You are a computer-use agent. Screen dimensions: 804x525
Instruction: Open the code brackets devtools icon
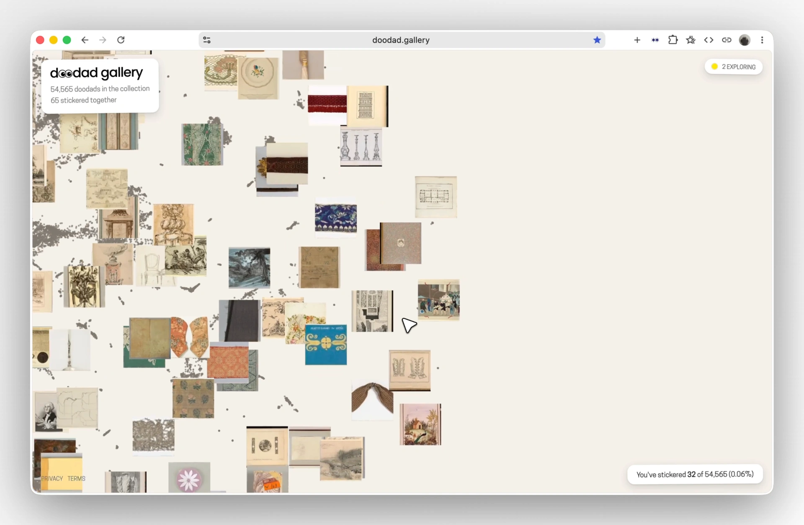(709, 40)
